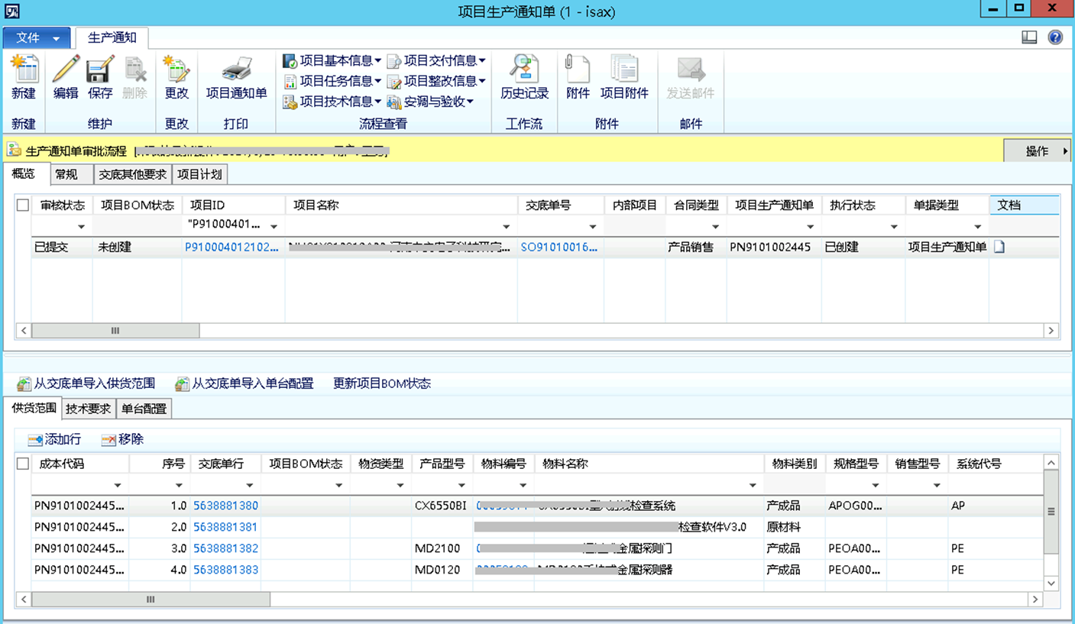Switch to the 项目计划 tab
This screenshot has width=1075, height=624.
click(x=199, y=174)
